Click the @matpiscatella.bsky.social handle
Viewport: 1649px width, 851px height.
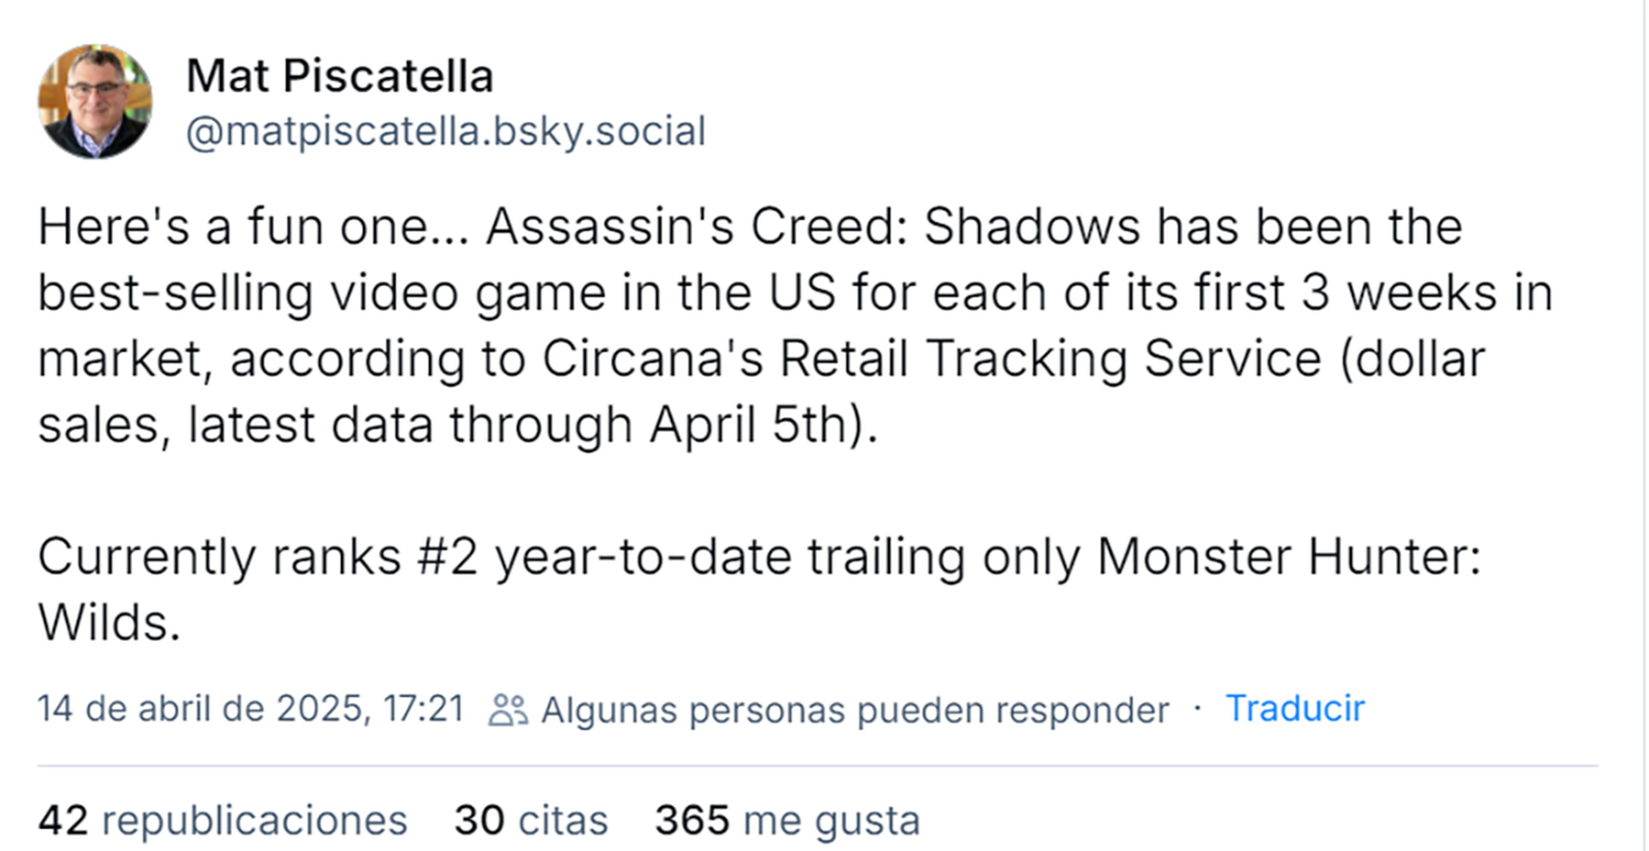click(x=446, y=131)
